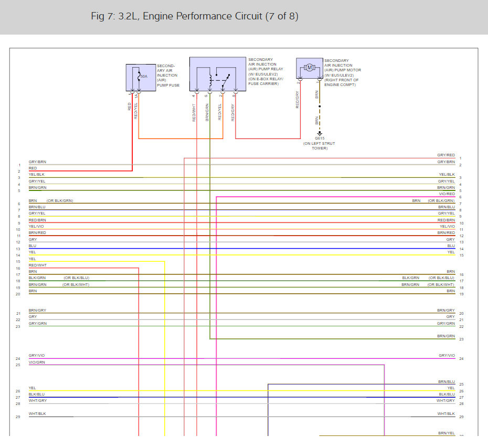Click the 'PUMP FUSE' component label
Screen dimensions: 488x447
click(x=168, y=86)
